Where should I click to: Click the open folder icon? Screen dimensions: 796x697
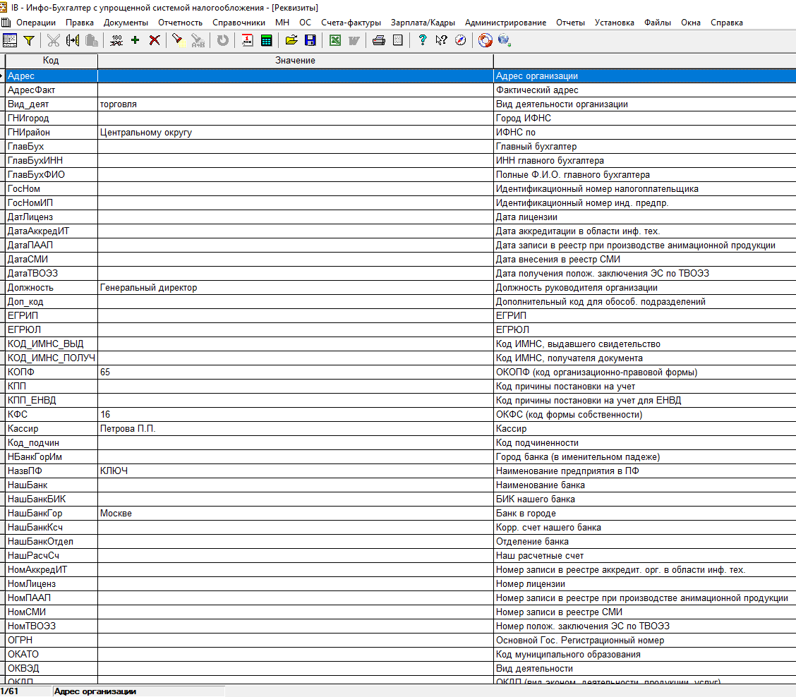point(291,40)
